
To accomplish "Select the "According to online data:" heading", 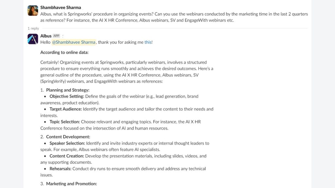I will pos(64,53).
